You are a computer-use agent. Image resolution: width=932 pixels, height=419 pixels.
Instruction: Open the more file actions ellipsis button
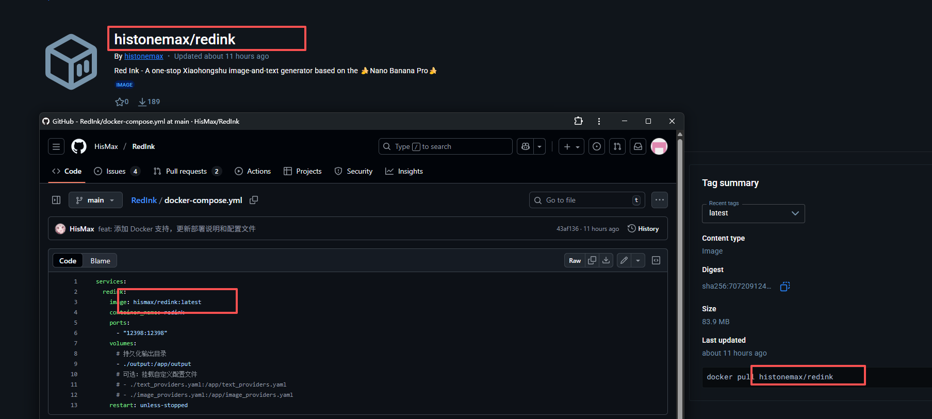point(660,200)
